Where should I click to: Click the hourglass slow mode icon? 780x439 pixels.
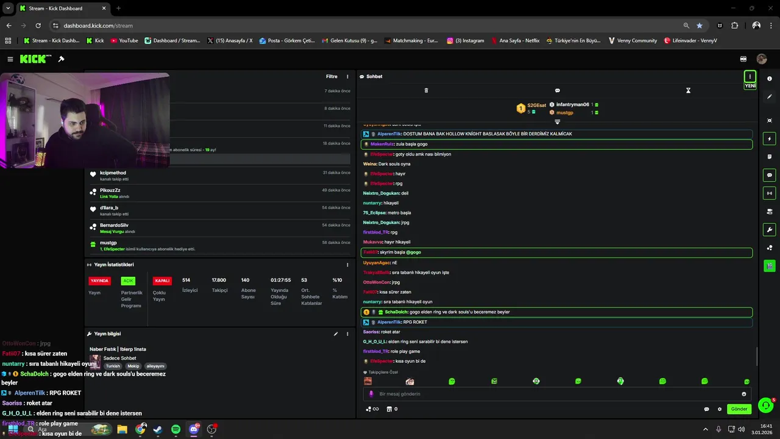coord(688,90)
